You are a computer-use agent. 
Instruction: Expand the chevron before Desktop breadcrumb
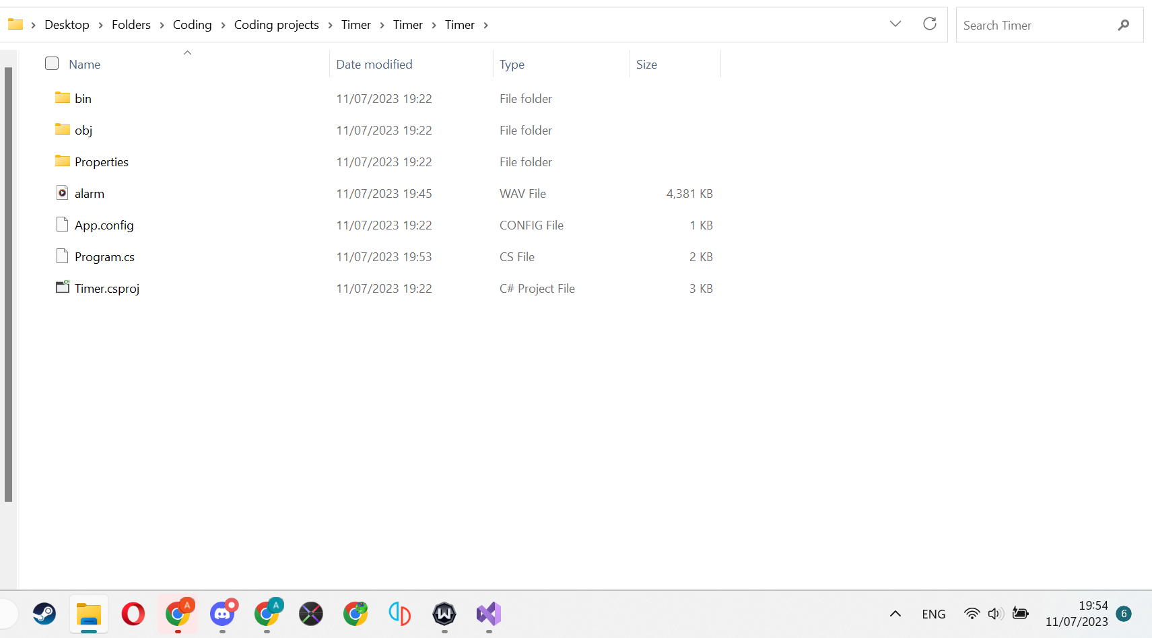[x=33, y=25]
